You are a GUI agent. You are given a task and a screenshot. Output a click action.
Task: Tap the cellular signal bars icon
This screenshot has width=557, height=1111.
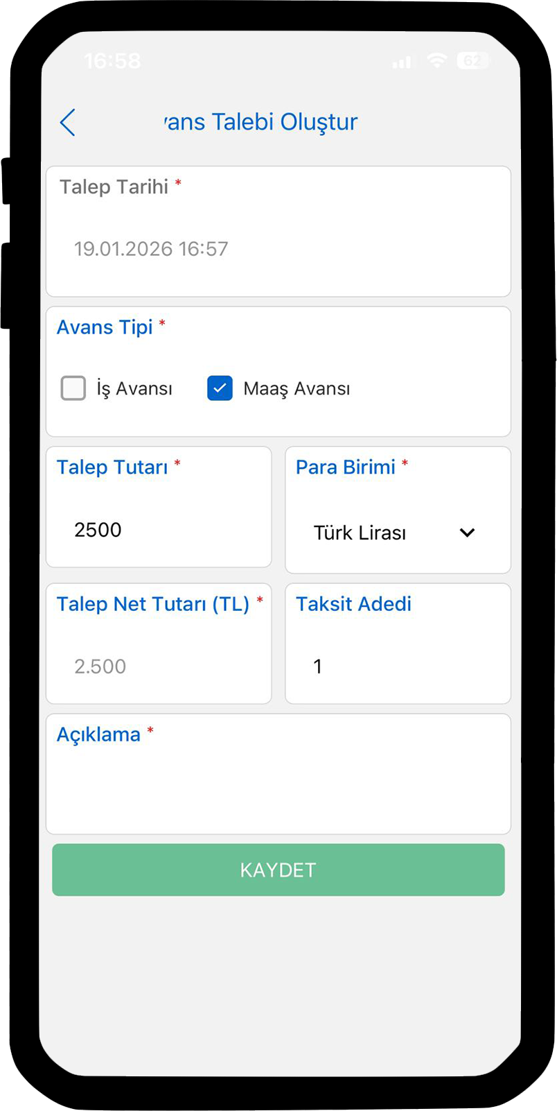[401, 63]
